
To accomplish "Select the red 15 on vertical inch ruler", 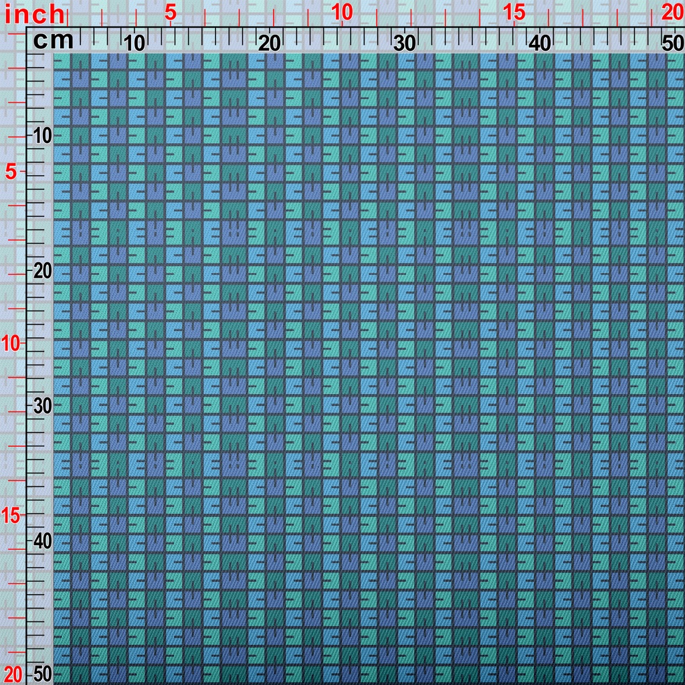I will [x=11, y=516].
